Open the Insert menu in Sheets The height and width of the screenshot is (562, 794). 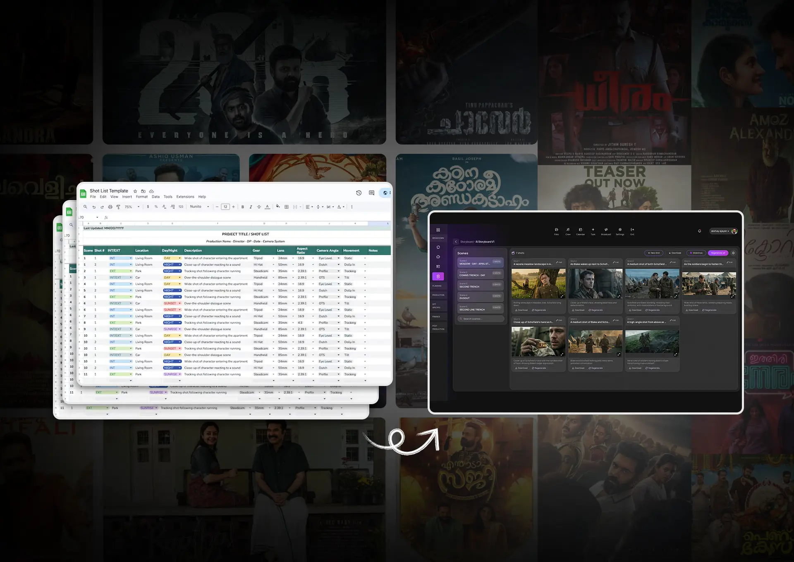pyautogui.click(x=127, y=197)
